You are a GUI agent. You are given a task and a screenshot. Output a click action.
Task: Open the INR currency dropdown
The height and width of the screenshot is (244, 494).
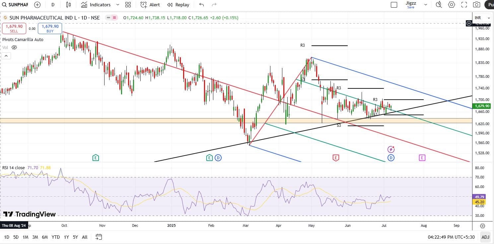point(482,18)
